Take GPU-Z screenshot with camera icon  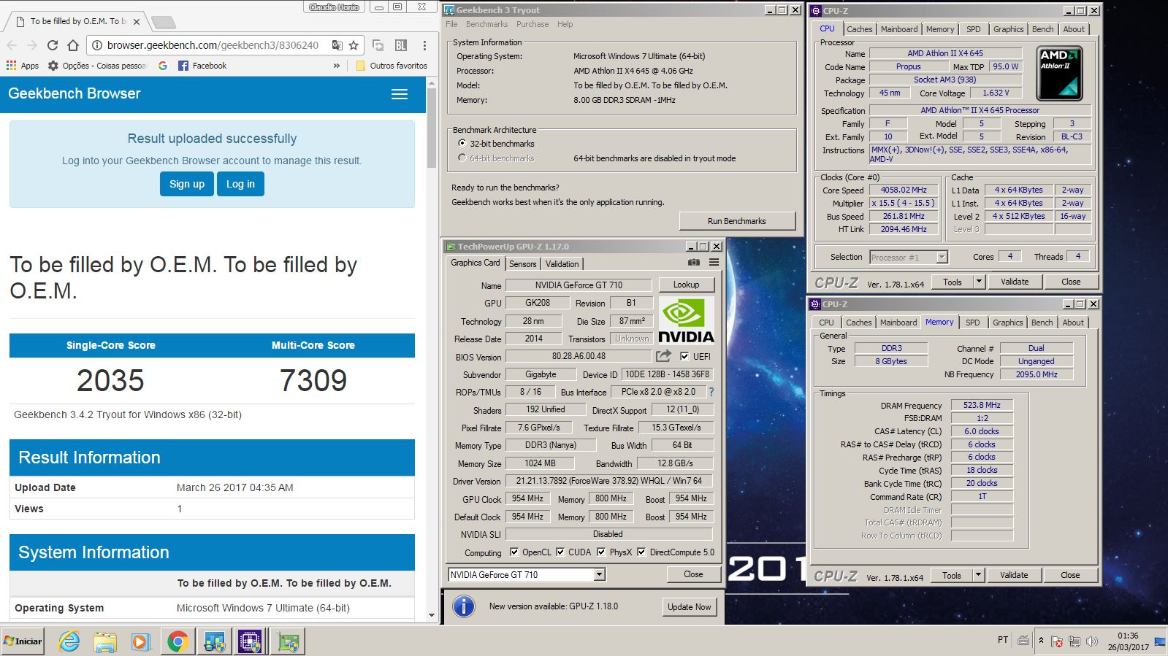tap(694, 263)
